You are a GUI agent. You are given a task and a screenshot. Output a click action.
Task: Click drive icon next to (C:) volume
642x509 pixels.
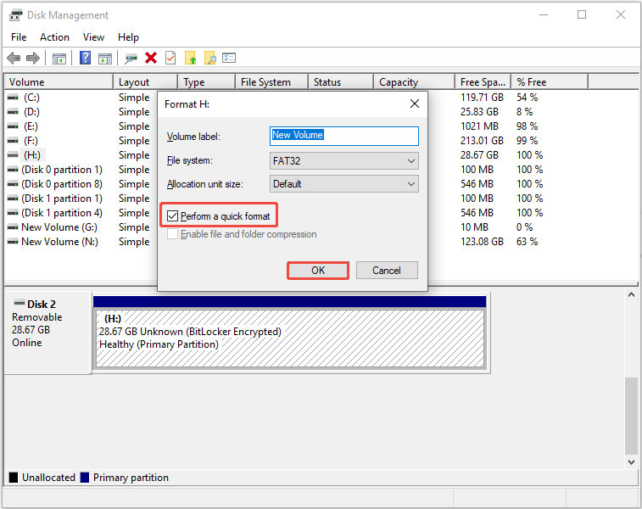13,98
